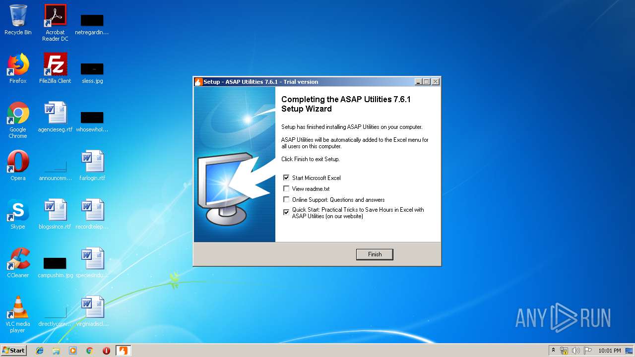Minimize the ASAP Utilities Setup window
635x357 pixels.
tap(418, 82)
